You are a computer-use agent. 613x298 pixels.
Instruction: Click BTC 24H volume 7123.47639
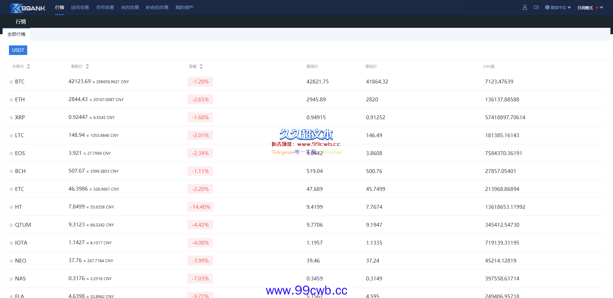coord(499,82)
